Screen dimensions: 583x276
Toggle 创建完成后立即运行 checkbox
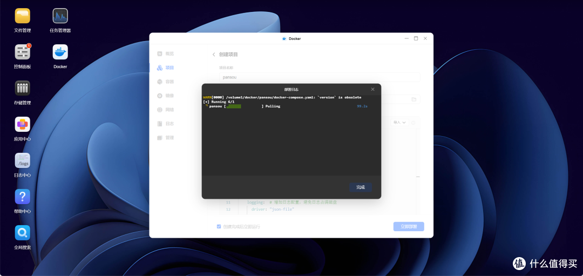219,226
